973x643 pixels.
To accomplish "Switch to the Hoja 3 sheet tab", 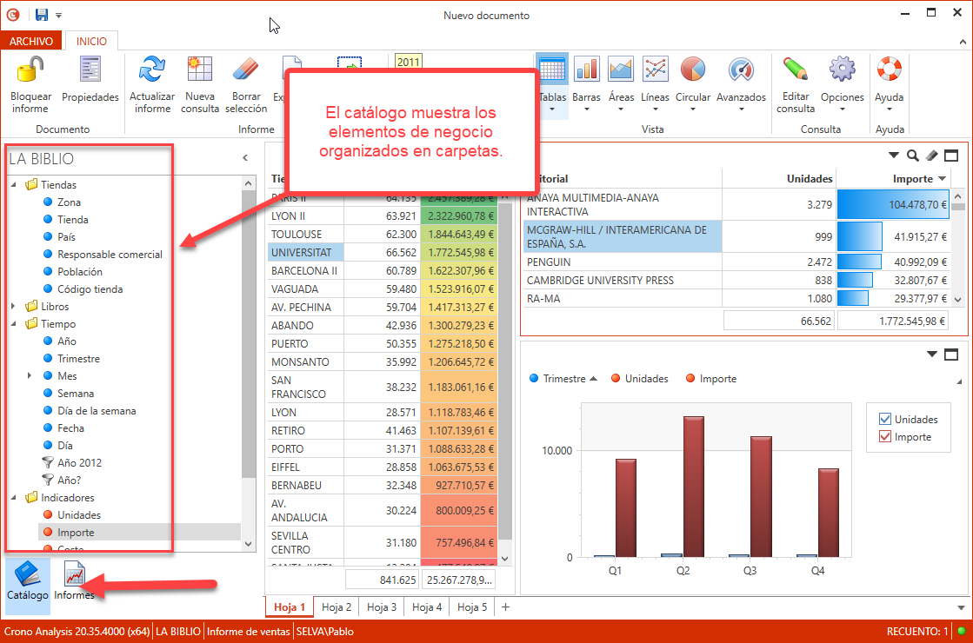I will (x=382, y=607).
